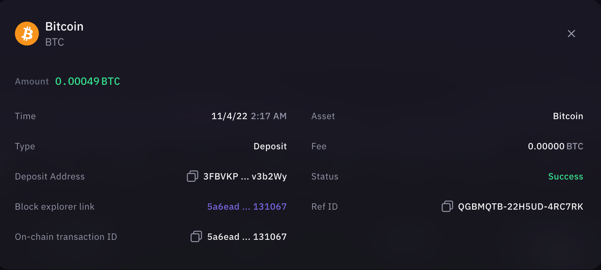Click the green Success status
Viewport: 601px width, 270px height.
click(565, 176)
